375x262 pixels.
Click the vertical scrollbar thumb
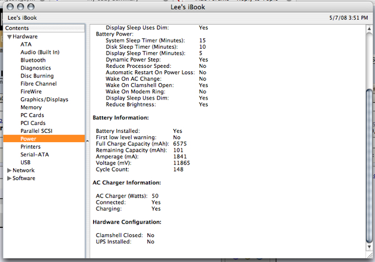coord(369,166)
